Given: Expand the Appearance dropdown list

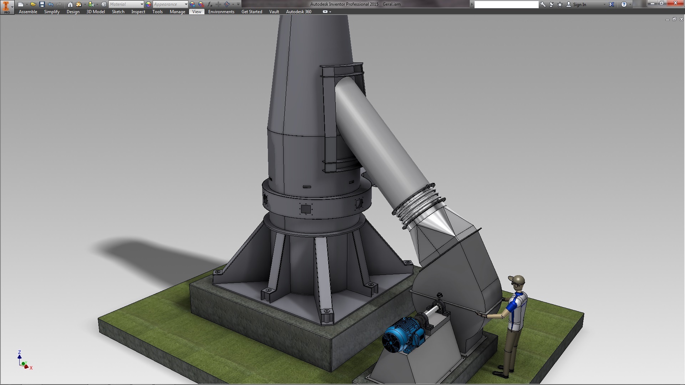Looking at the screenshot, I should click(186, 4).
